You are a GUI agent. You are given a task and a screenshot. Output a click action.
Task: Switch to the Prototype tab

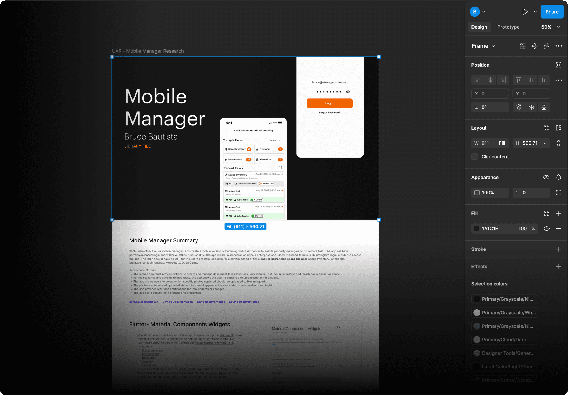click(508, 27)
